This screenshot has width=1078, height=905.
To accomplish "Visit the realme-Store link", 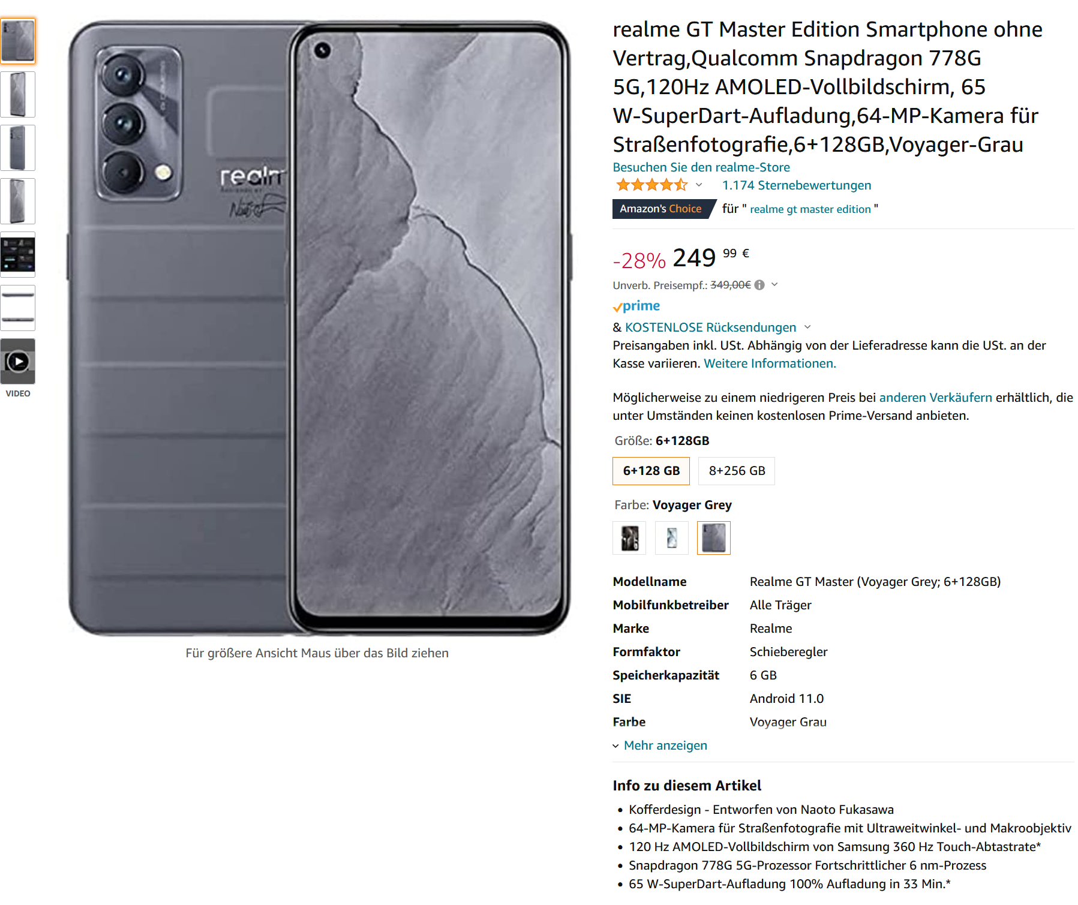I will coord(701,167).
